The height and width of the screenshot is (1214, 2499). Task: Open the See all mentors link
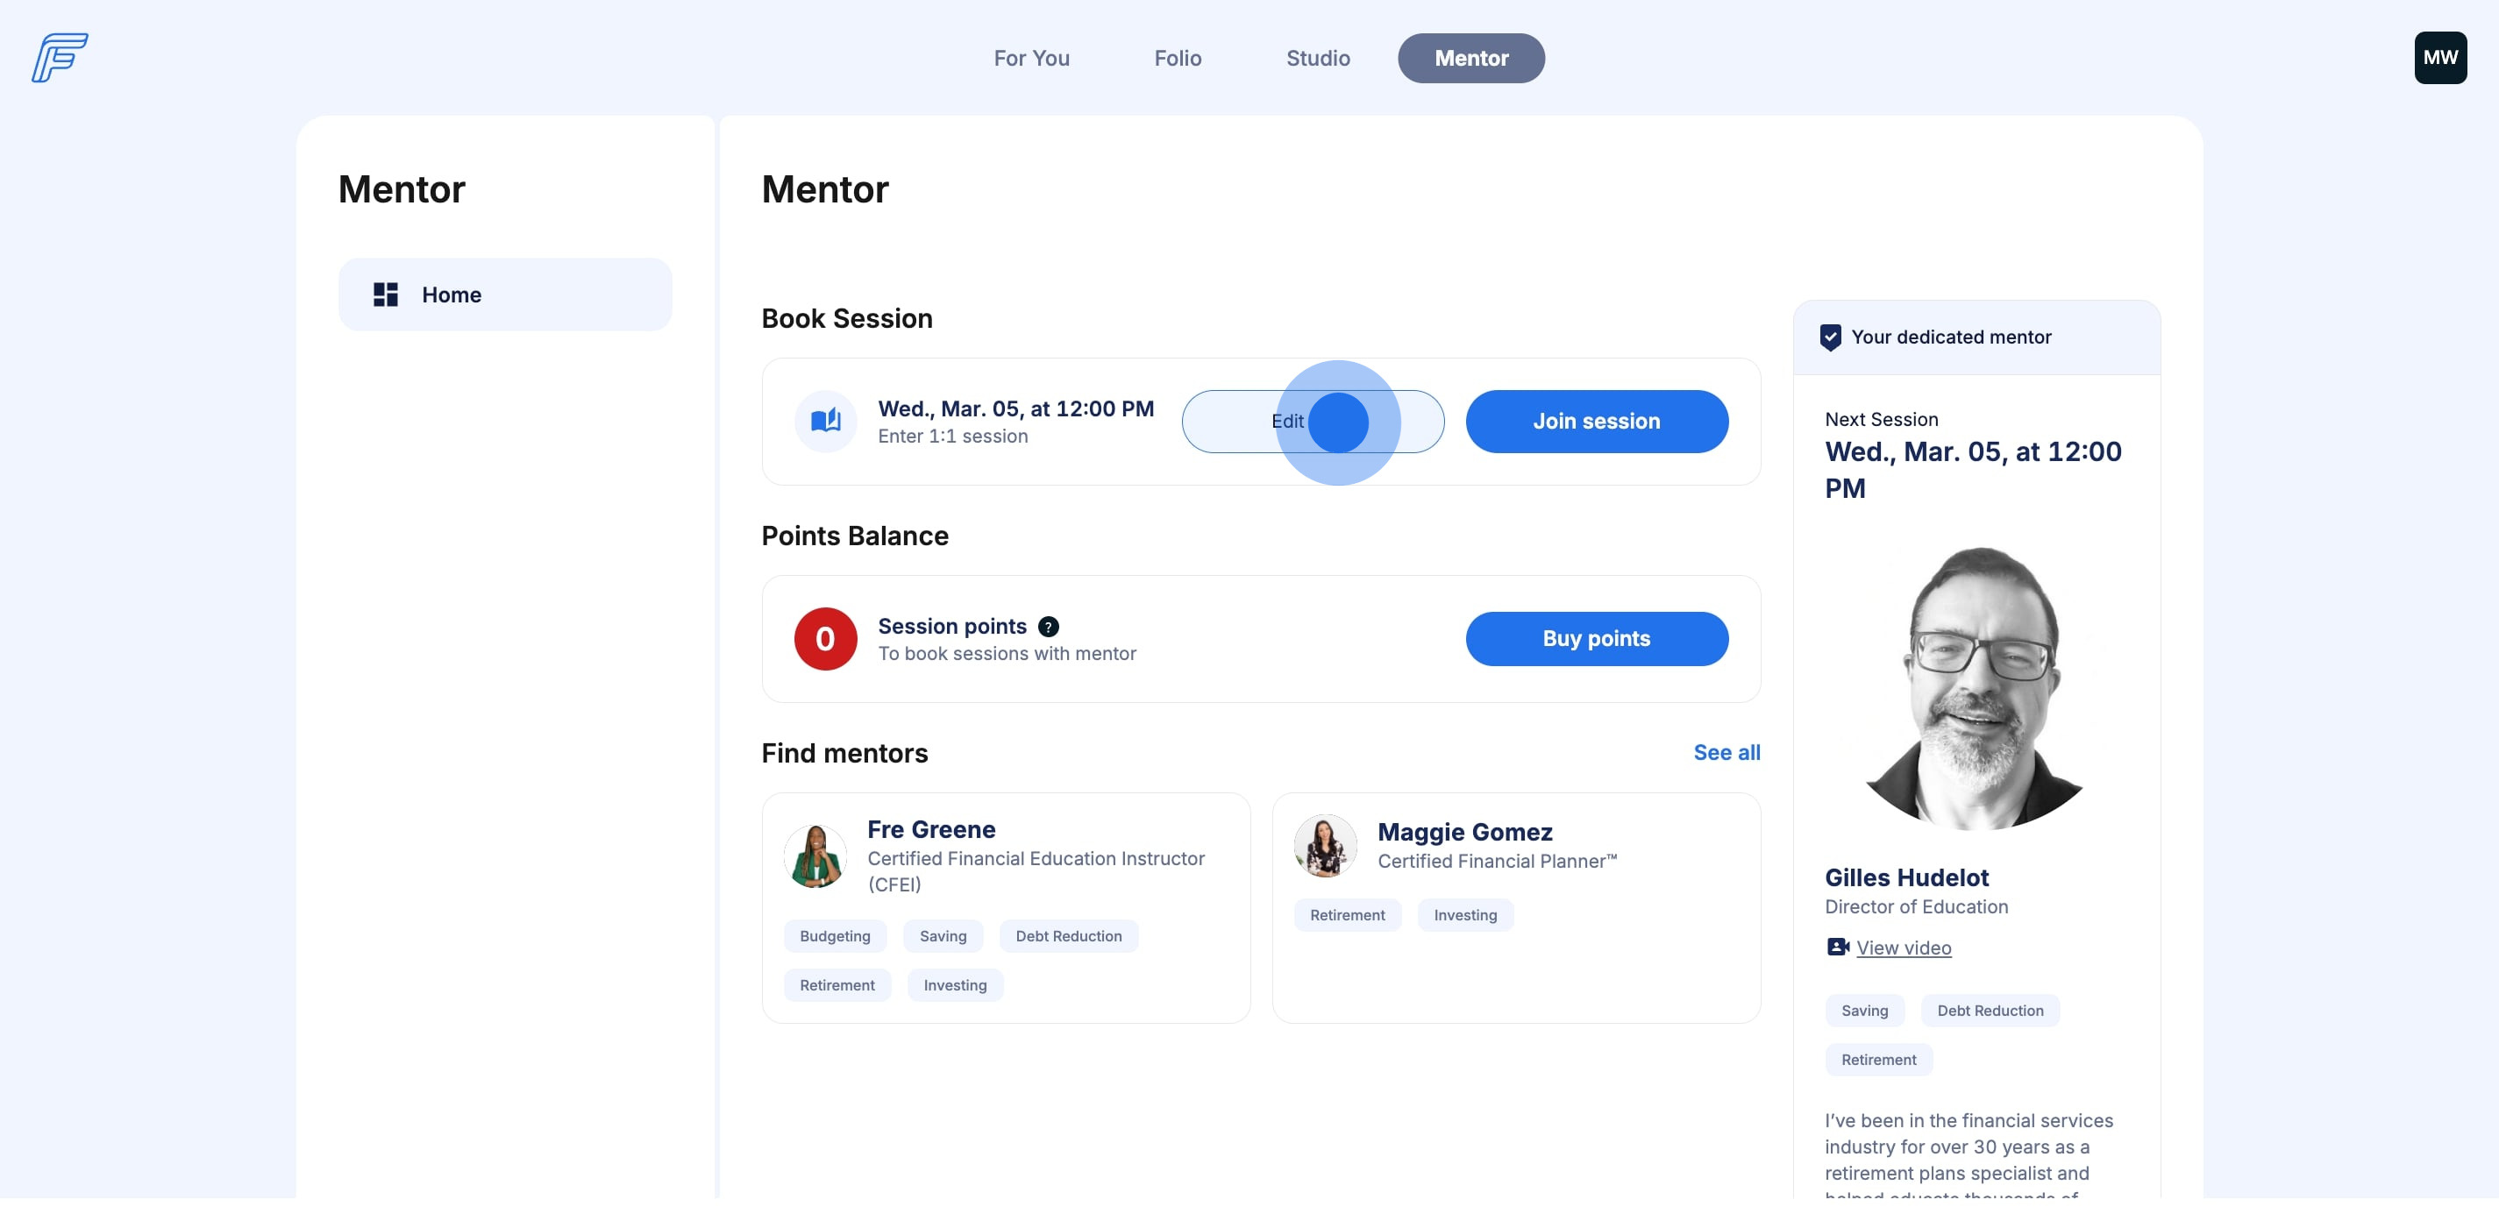(1726, 752)
